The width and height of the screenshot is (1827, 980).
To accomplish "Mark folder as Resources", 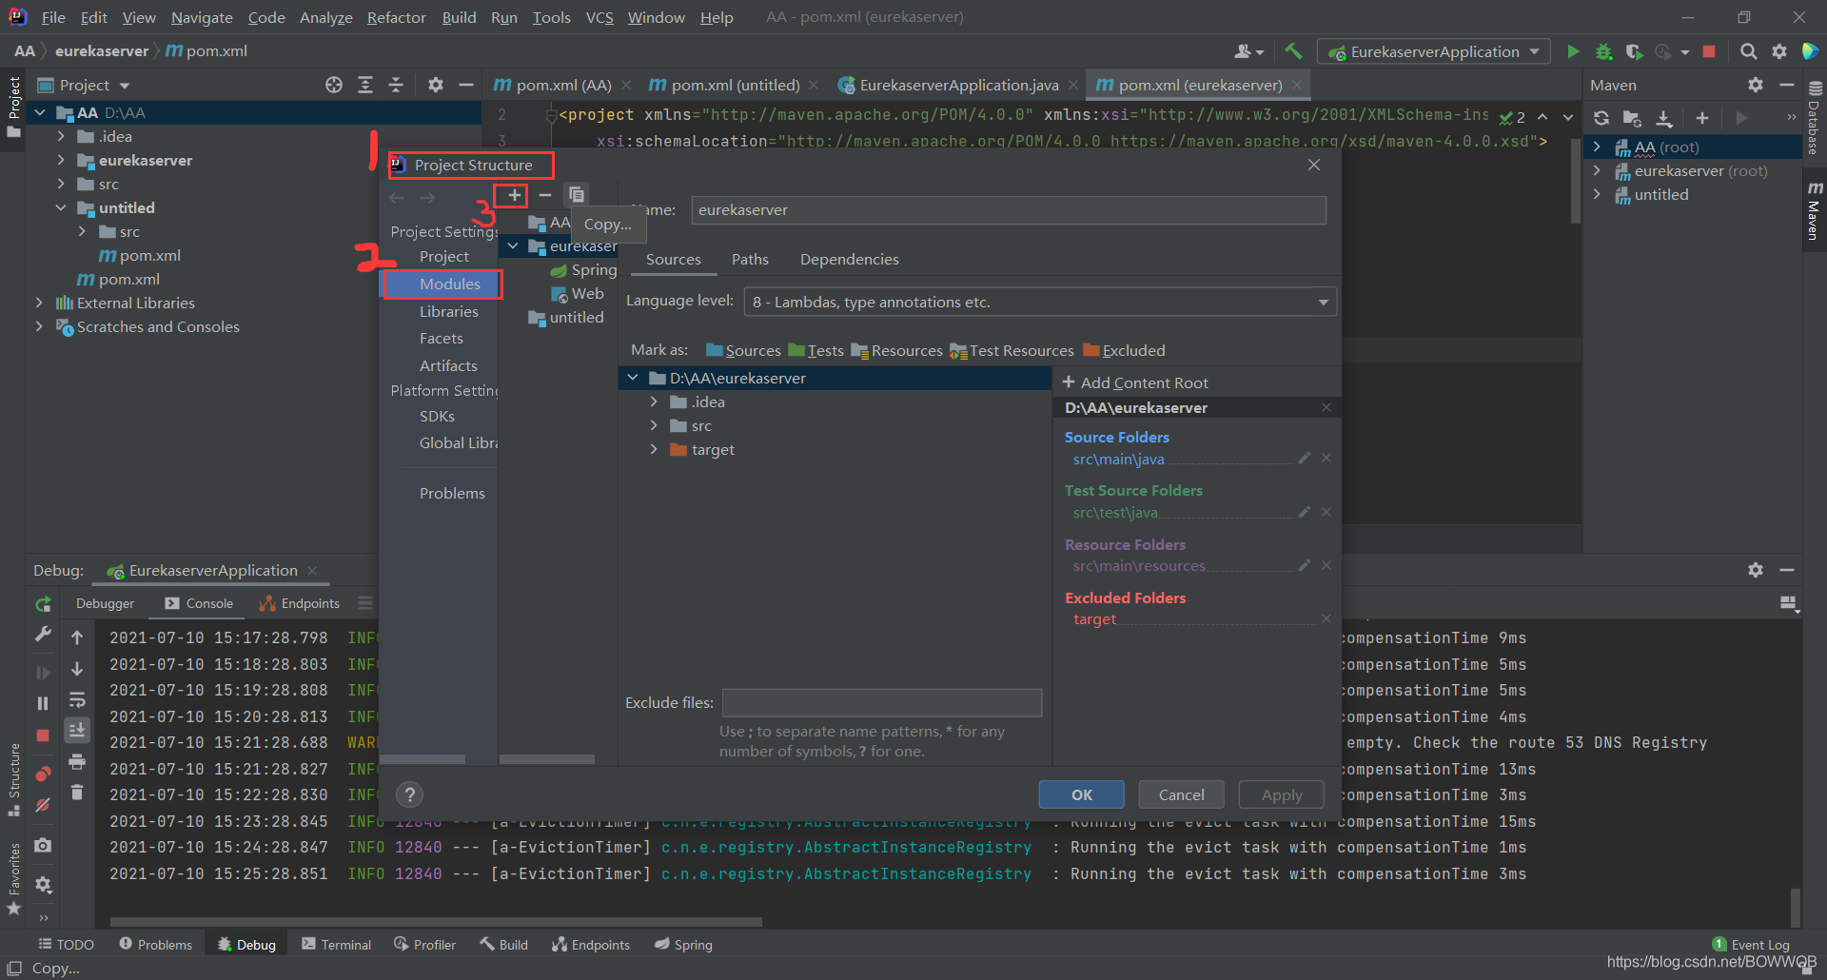I will (x=896, y=350).
